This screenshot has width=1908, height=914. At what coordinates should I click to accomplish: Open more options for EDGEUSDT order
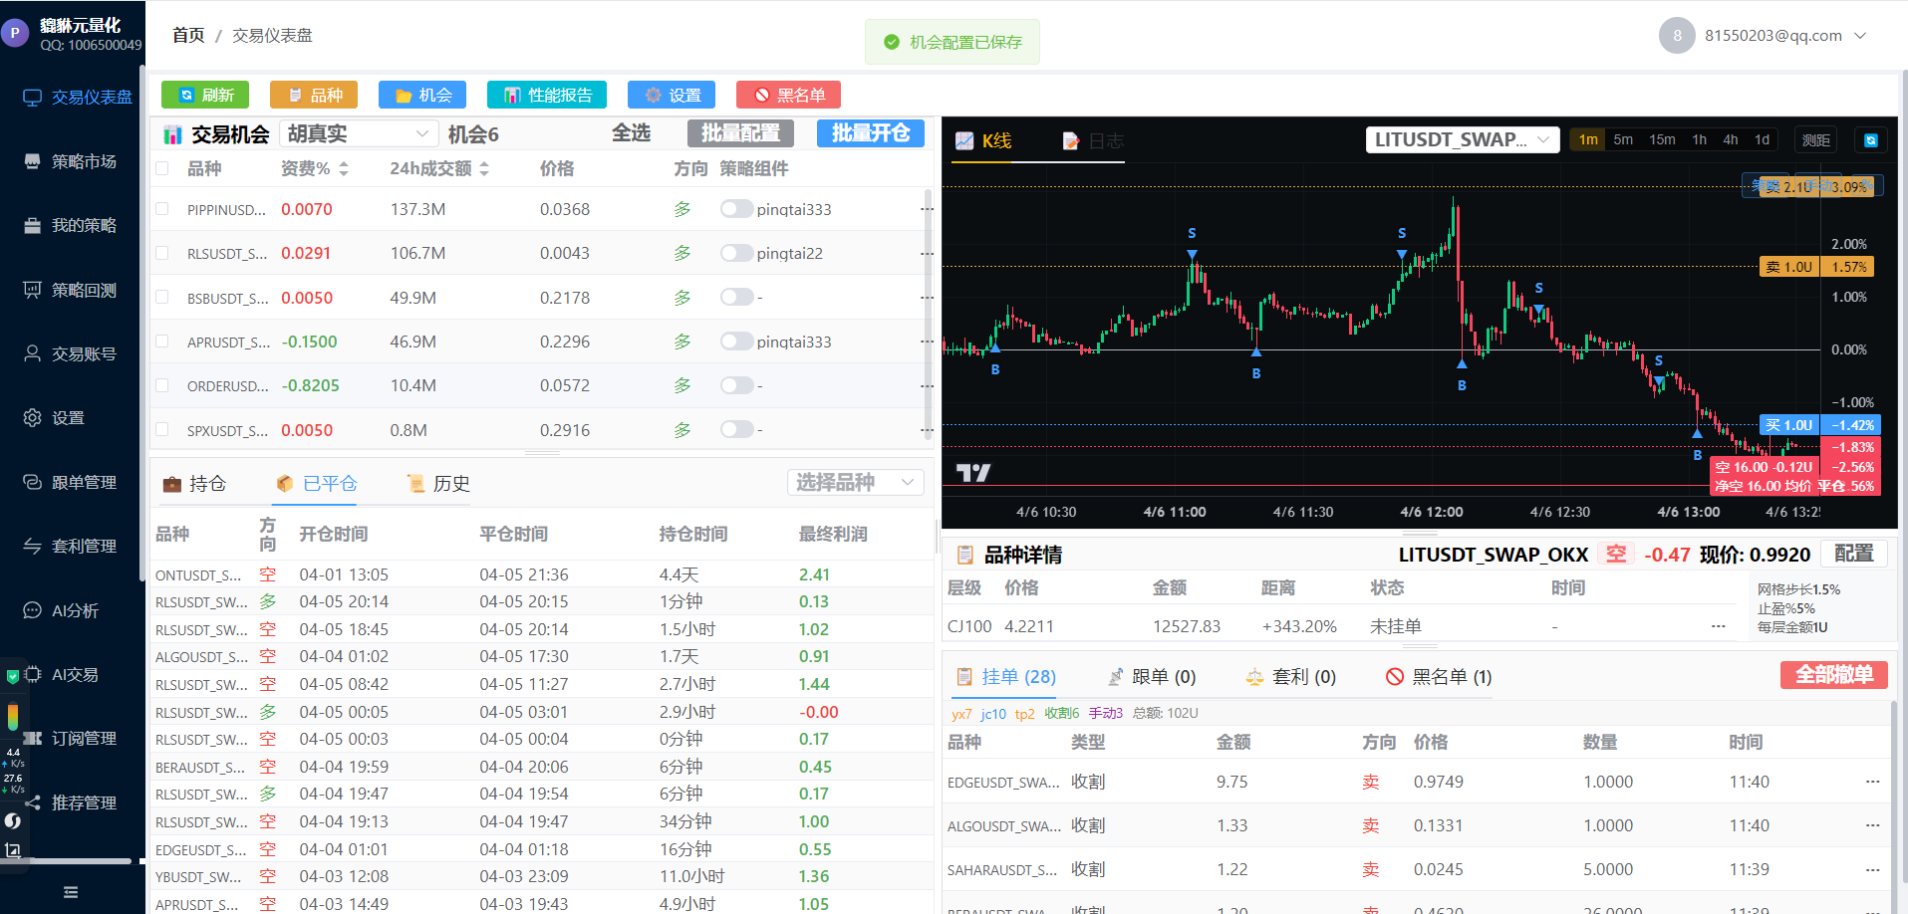[x=1872, y=782]
